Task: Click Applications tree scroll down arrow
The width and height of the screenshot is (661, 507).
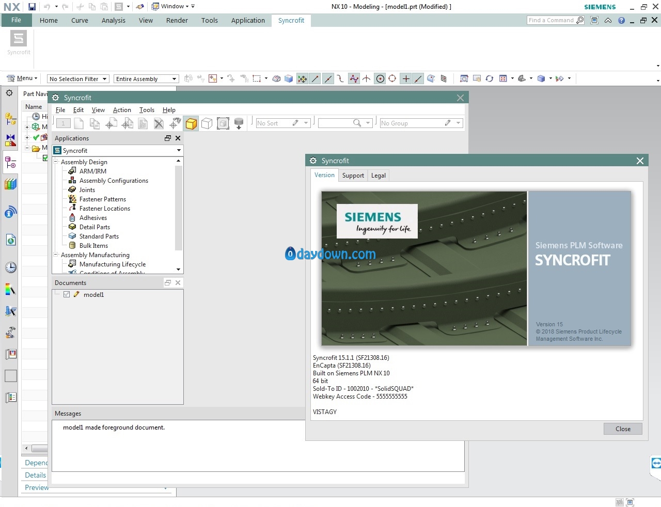Action: tap(179, 270)
